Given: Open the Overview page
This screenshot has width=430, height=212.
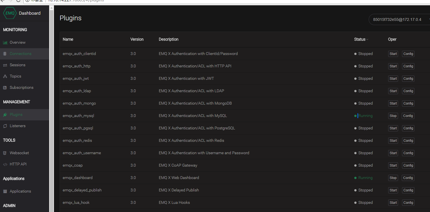Looking at the screenshot, I should (x=18, y=43).
